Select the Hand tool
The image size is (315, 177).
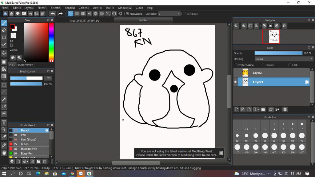pos(4,153)
